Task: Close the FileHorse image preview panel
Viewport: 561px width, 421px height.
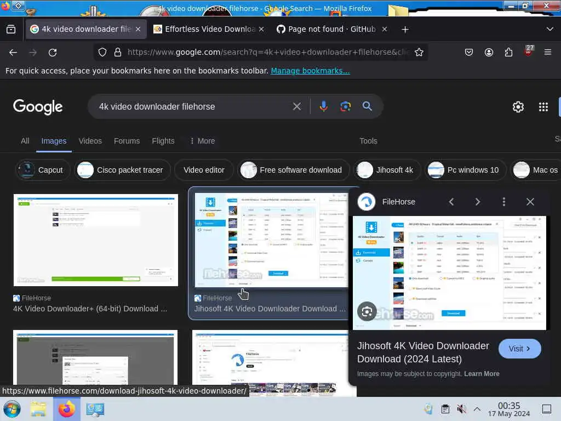Action: tap(530, 202)
